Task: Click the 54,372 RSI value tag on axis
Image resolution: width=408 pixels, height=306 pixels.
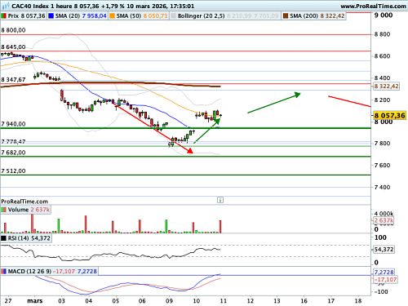Action: [x=384, y=250]
